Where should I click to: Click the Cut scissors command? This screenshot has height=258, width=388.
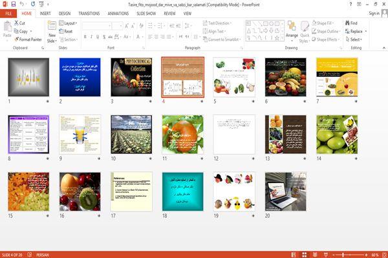pyautogui.click(x=19, y=23)
